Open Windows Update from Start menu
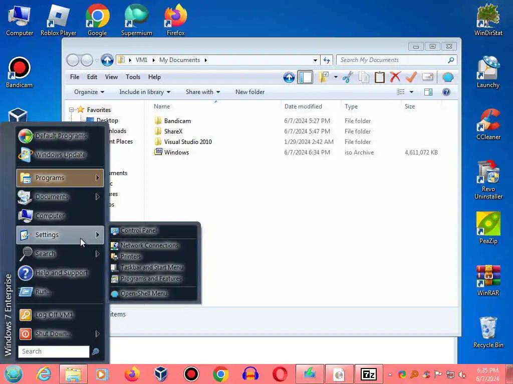 point(60,155)
